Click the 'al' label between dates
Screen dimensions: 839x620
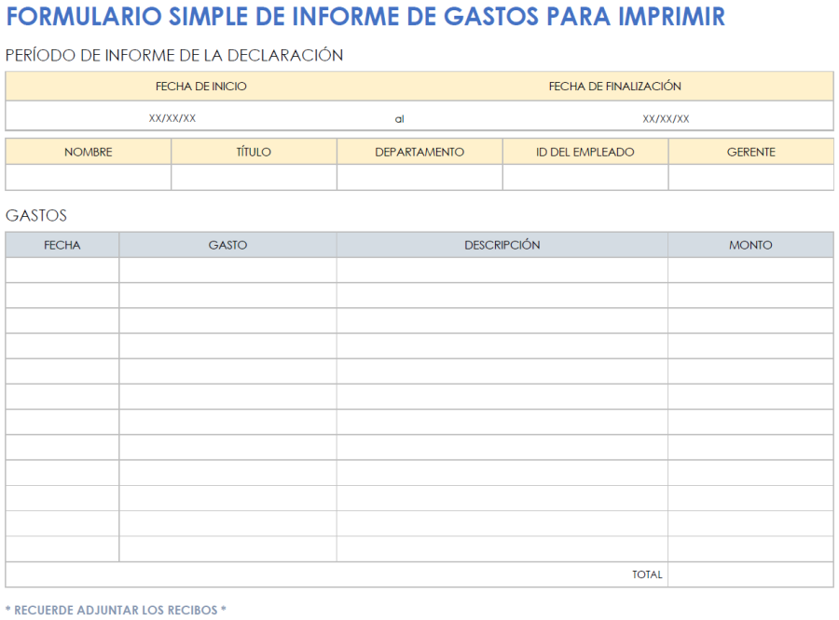coord(400,117)
